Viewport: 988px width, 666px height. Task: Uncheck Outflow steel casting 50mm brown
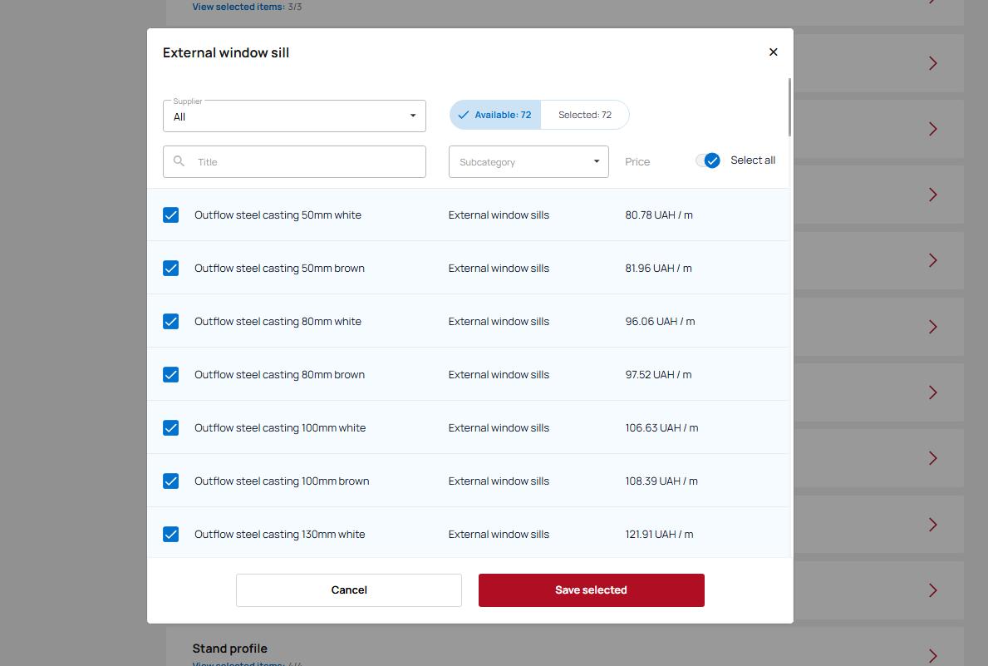[x=170, y=269]
